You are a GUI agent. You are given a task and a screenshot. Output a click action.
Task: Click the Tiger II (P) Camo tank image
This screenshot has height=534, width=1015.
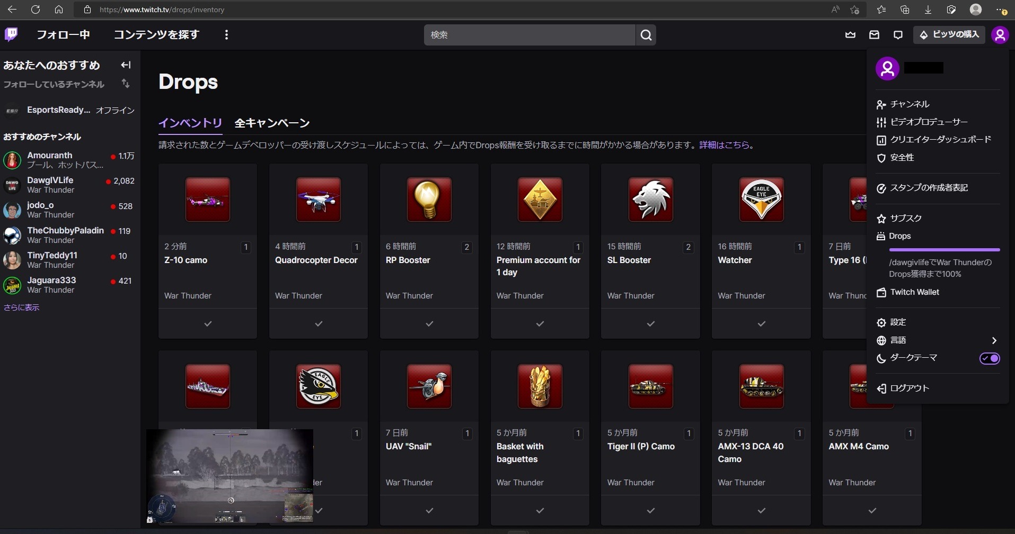651,386
